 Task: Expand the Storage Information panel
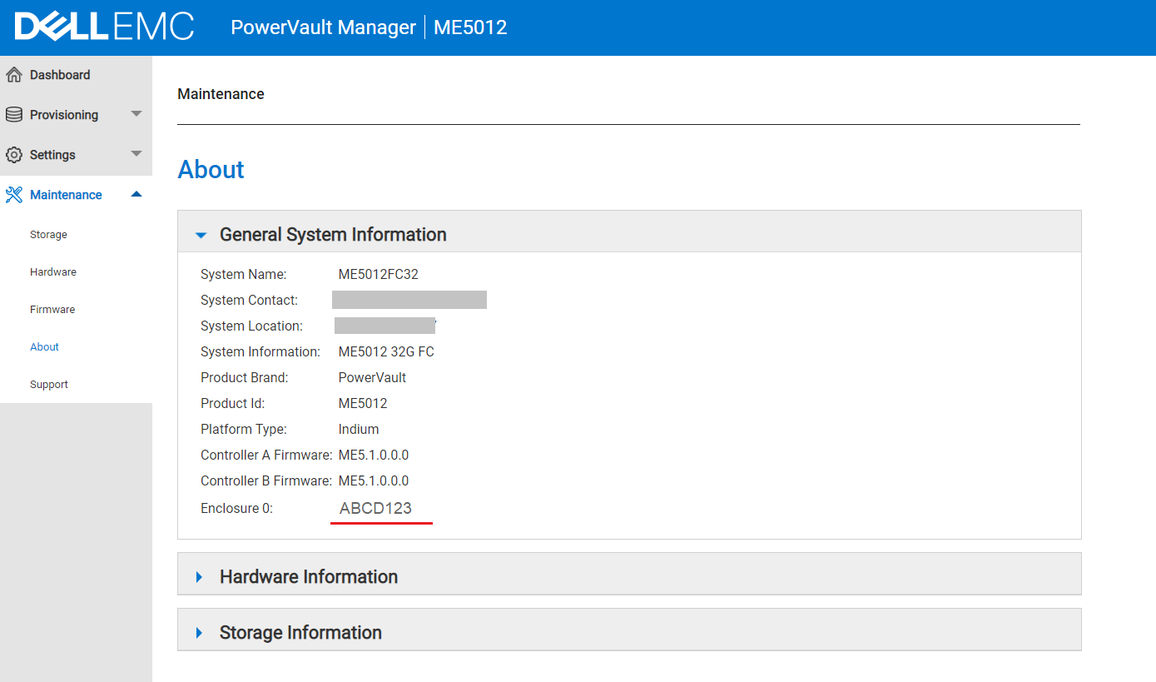click(300, 632)
